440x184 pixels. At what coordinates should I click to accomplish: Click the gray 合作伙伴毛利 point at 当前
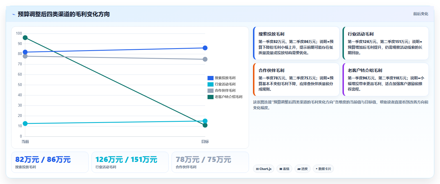point(25,56)
